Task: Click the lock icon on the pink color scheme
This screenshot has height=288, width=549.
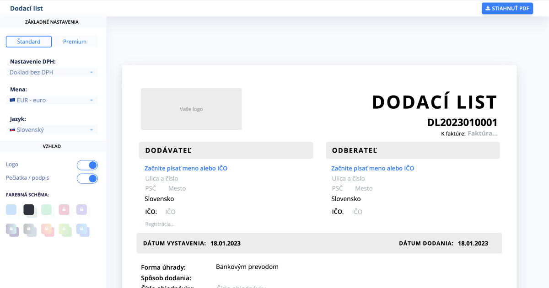Action: [x=64, y=209]
